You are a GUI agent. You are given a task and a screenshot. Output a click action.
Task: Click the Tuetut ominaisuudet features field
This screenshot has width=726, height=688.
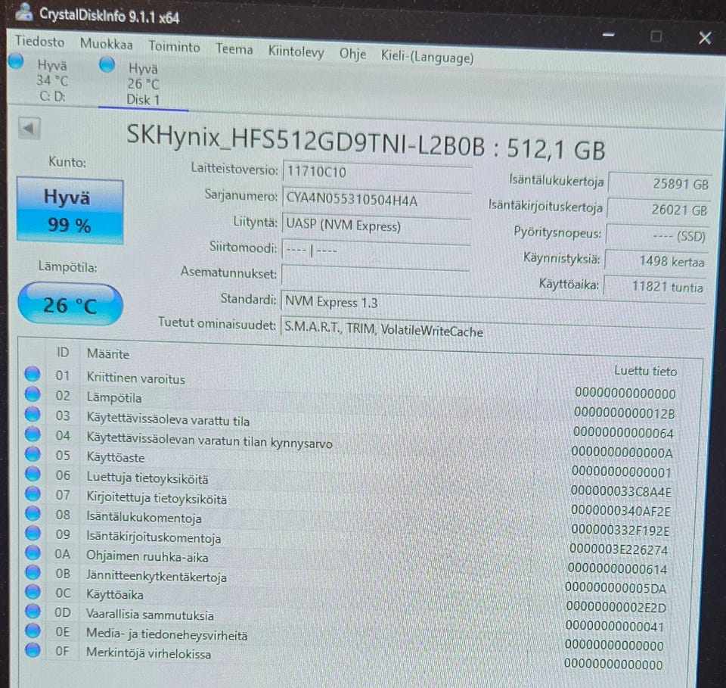click(x=492, y=330)
